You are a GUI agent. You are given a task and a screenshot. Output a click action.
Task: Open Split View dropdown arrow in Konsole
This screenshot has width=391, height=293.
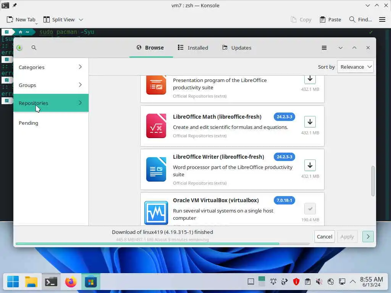(81, 19)
